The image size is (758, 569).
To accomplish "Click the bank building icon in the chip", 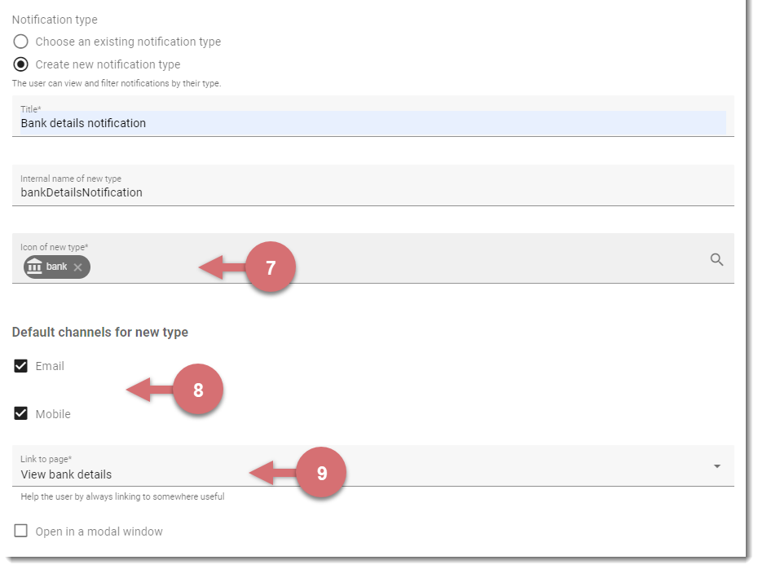I will click(x=34, y=267).
